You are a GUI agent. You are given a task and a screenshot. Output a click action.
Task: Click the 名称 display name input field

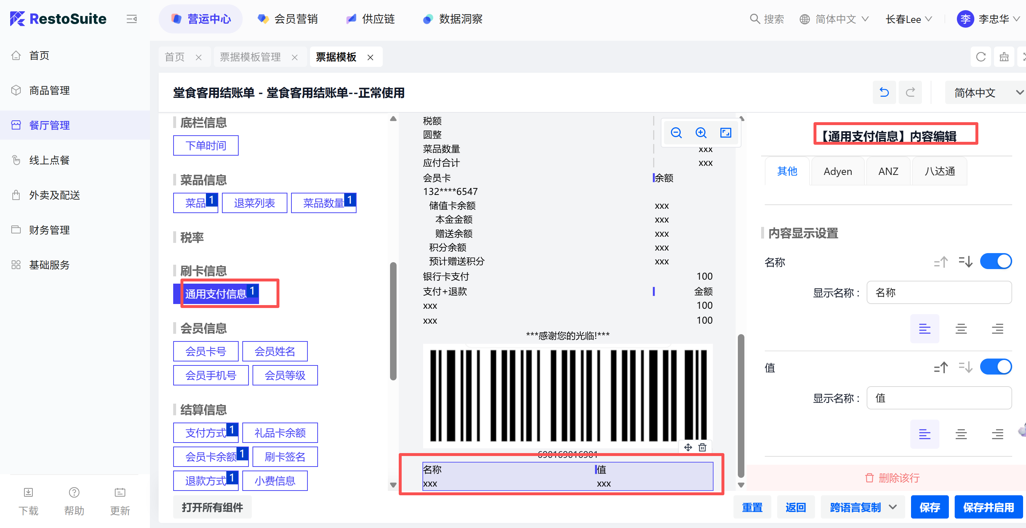point(939,293)
